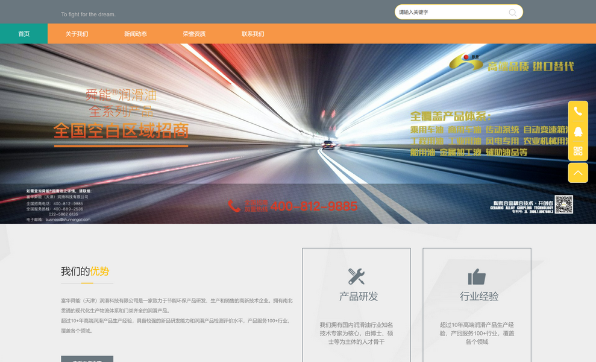The image size is (596, 362).
Task: Click into the 请输入关键字 search field
Action: [449, 13]
